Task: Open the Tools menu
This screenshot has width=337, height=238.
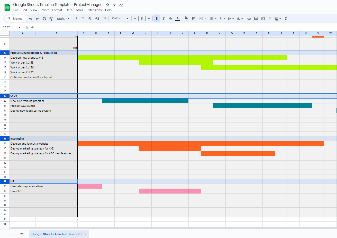Action: coord(79,10)
